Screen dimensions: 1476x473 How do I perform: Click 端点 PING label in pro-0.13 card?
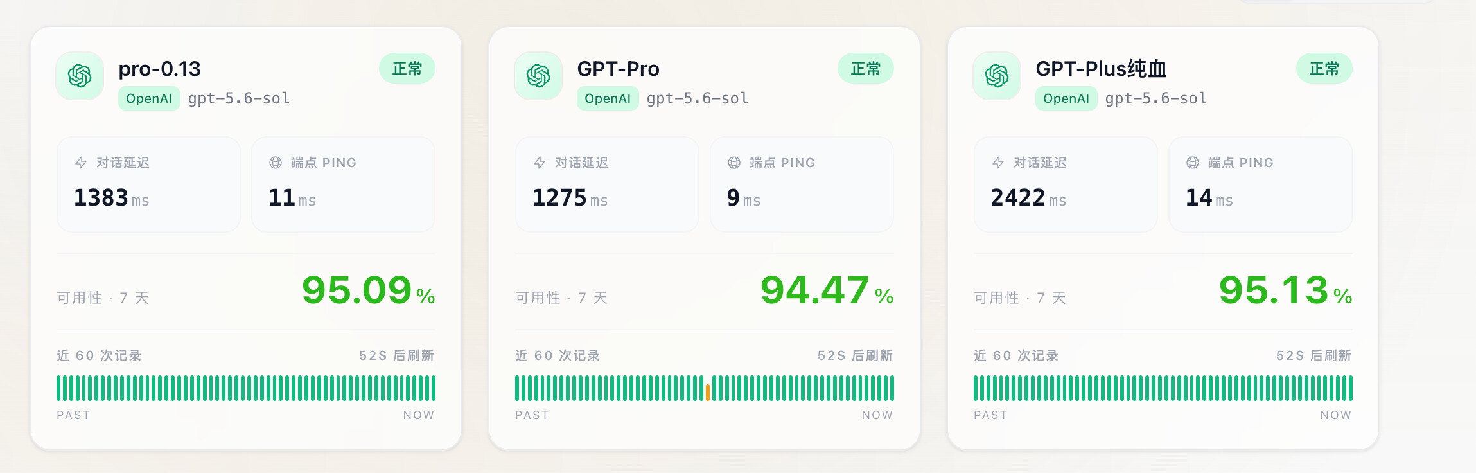tap(324, 163)
